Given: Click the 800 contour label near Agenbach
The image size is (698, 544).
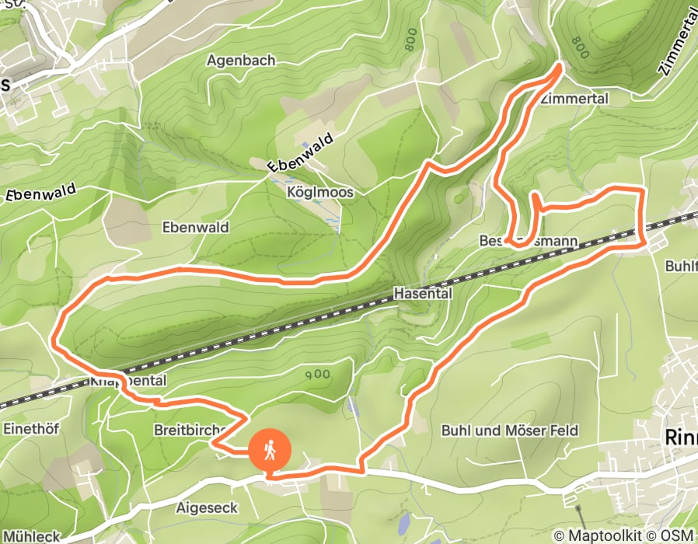Looking at the screenshot, I should click(410, 39).
